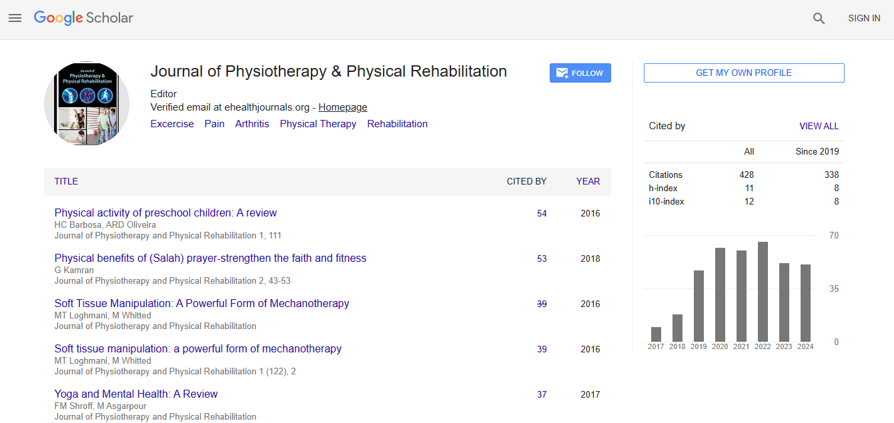
Task: Click Get My Own Profile button
Action: tap(743, 73)
